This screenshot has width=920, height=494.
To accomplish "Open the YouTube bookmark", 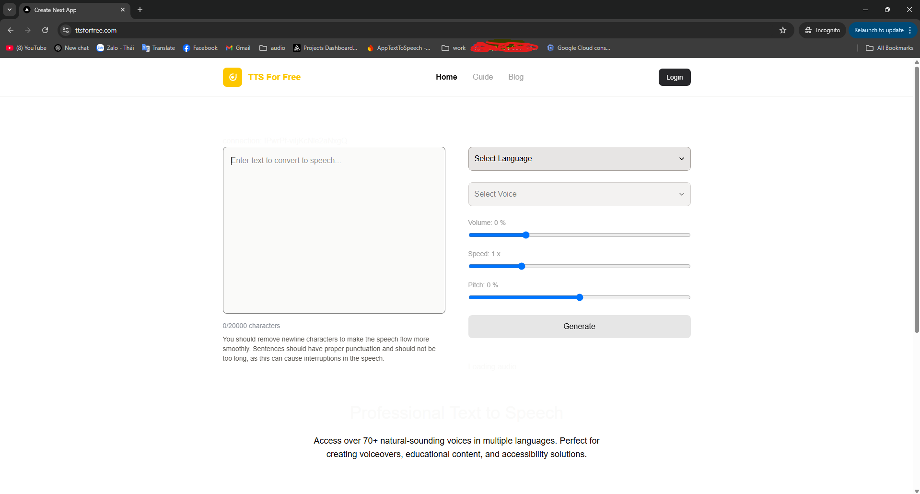I will (26, 48).
